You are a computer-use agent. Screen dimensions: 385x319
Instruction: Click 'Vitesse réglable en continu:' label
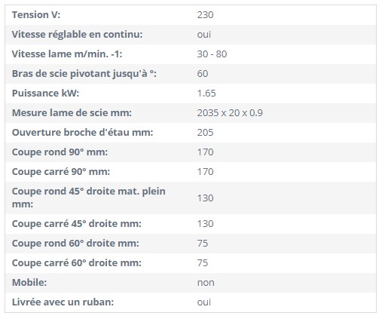[x=77, y=35]
